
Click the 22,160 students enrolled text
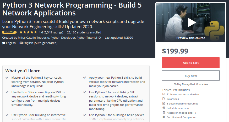(x=84, y=32)
